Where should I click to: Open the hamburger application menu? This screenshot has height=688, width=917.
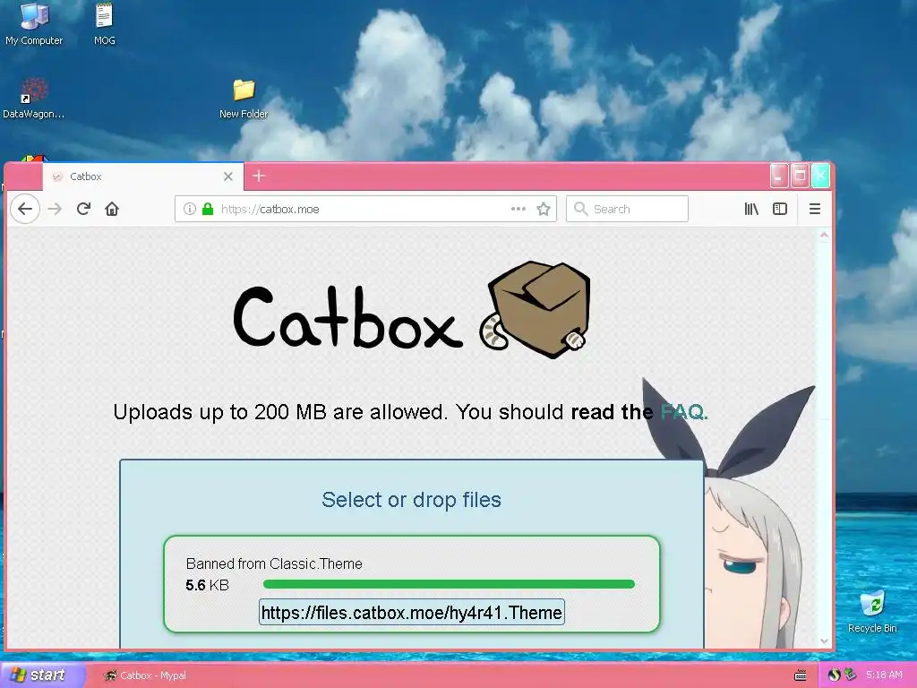click(815, 209)
